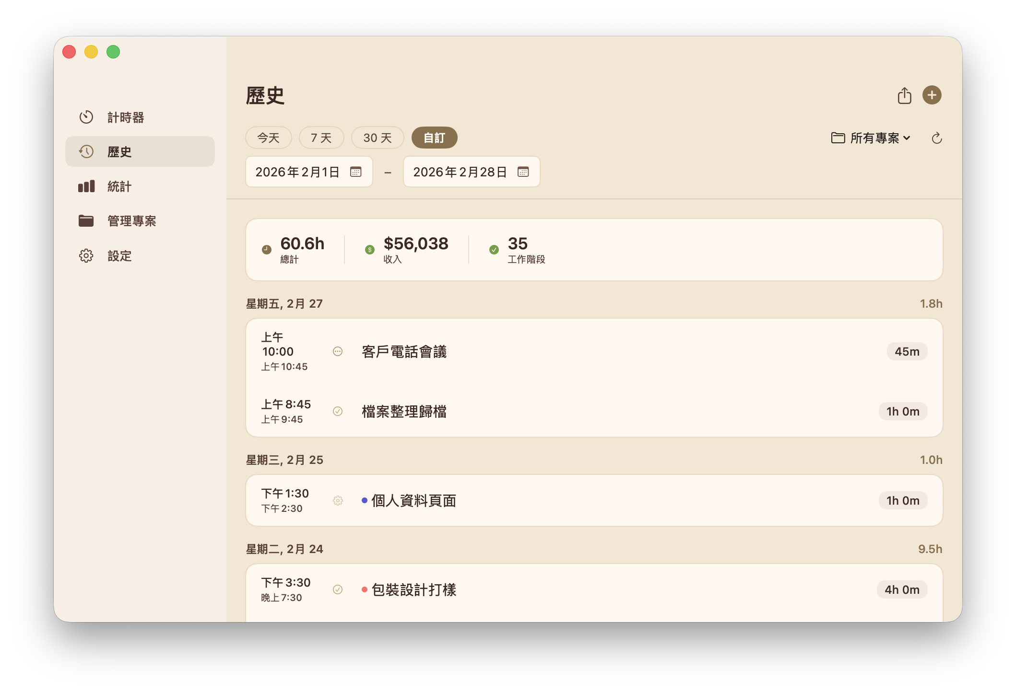The image size is (1016, 693).
Task: Open the calendar icon on the start date field
Action: point(355,172)
